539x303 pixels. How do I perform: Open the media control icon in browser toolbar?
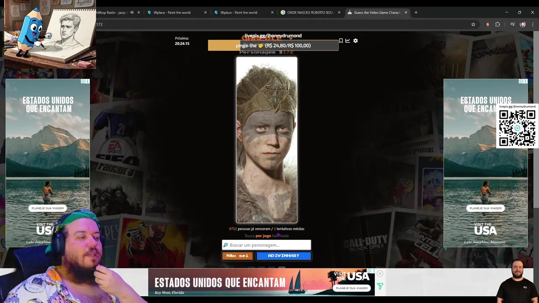click(512, 24)
